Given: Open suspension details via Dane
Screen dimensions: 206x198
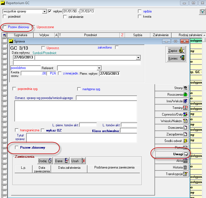Looking at the screenshot, I should (61, 161).
